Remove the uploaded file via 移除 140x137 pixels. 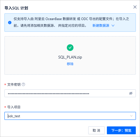(70, 64)
